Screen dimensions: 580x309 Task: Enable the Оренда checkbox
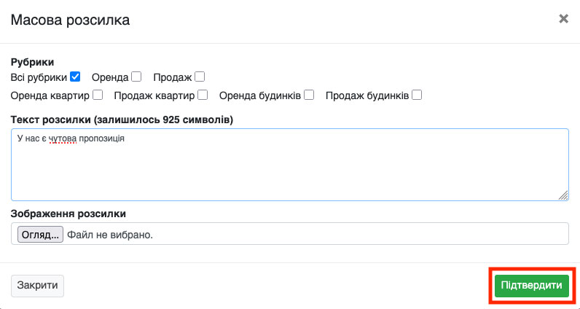pyautogui.click(x=136, y=77)
